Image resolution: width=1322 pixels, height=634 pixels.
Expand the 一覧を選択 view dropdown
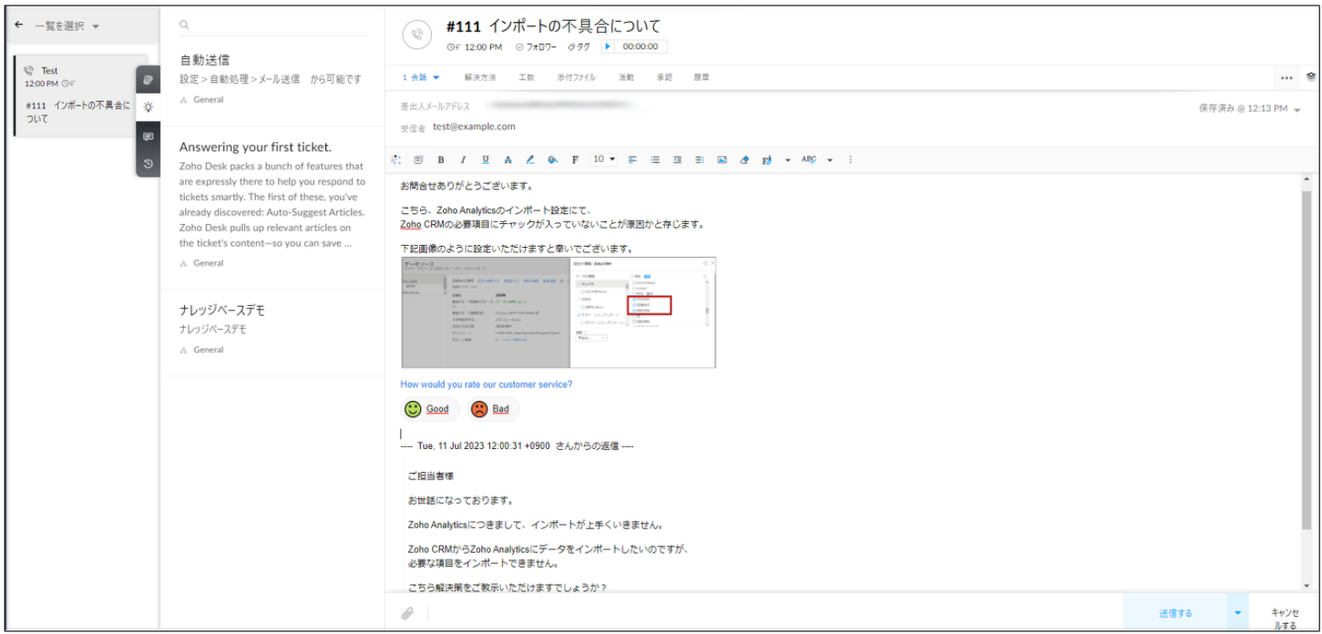(67, 26)
